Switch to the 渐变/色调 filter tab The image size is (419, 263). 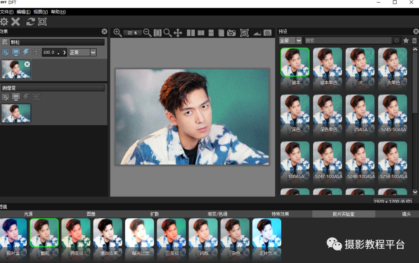coord(218,214)
